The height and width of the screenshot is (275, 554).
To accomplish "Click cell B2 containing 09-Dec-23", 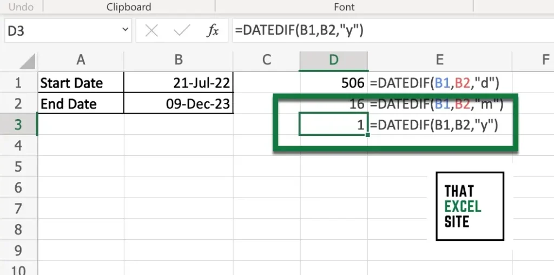I will [x=179, y=103].
